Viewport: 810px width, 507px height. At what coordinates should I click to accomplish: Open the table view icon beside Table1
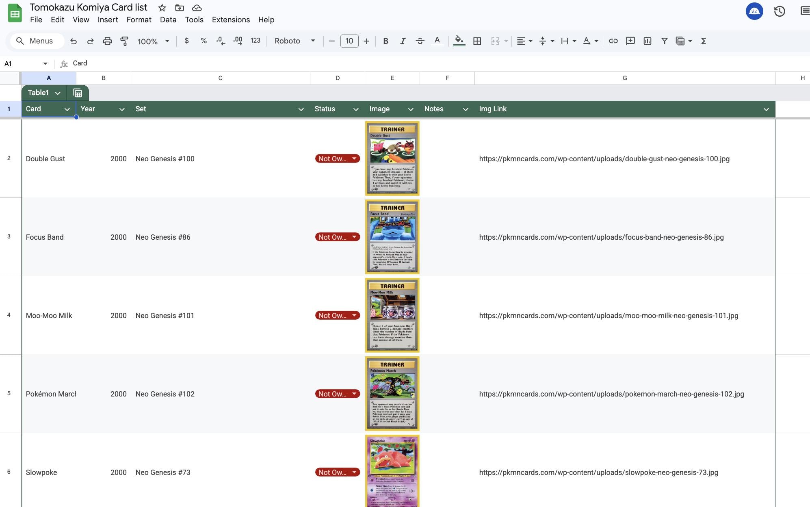point(78,93)
